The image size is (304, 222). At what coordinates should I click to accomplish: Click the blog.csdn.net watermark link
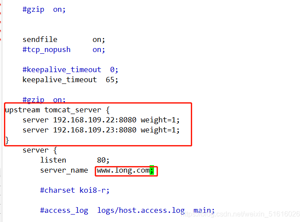pos(240,214)
